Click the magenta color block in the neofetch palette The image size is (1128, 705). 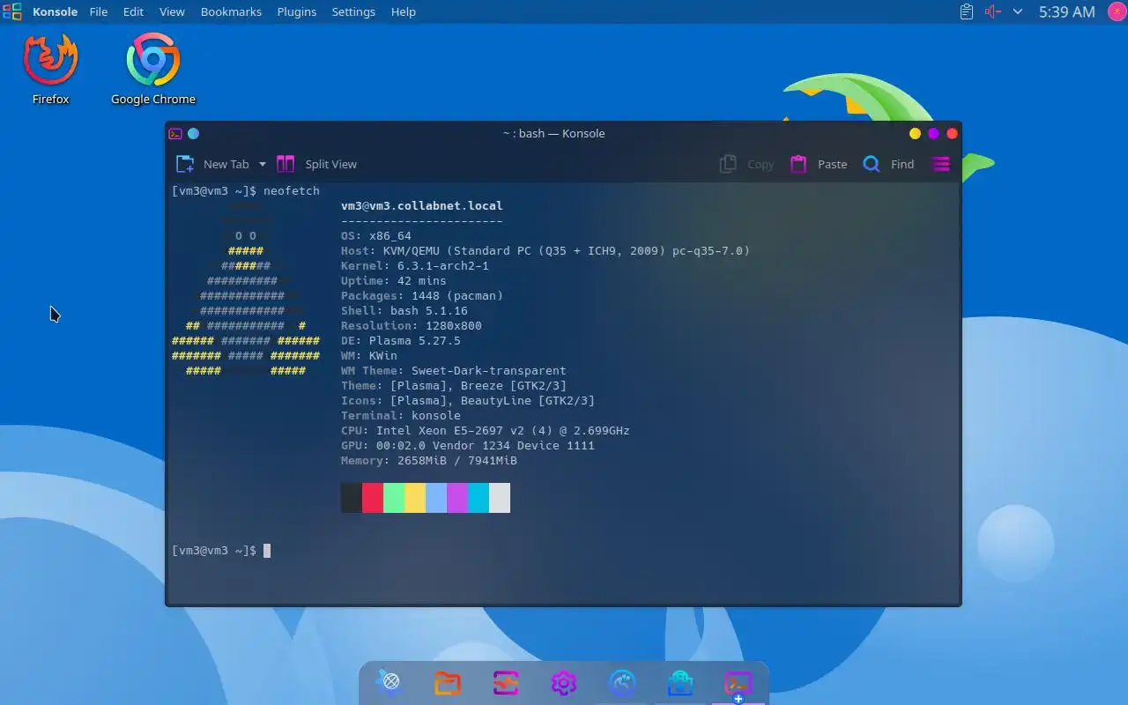tap(457, 498)
